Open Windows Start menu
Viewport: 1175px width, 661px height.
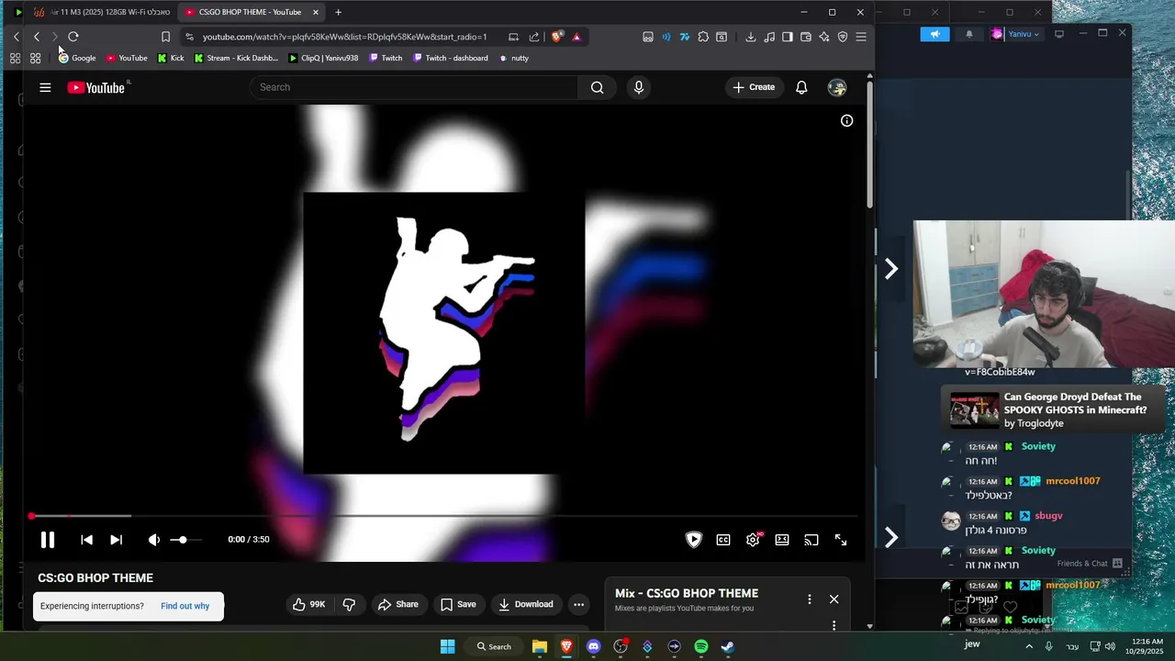(x=447, y=646)
